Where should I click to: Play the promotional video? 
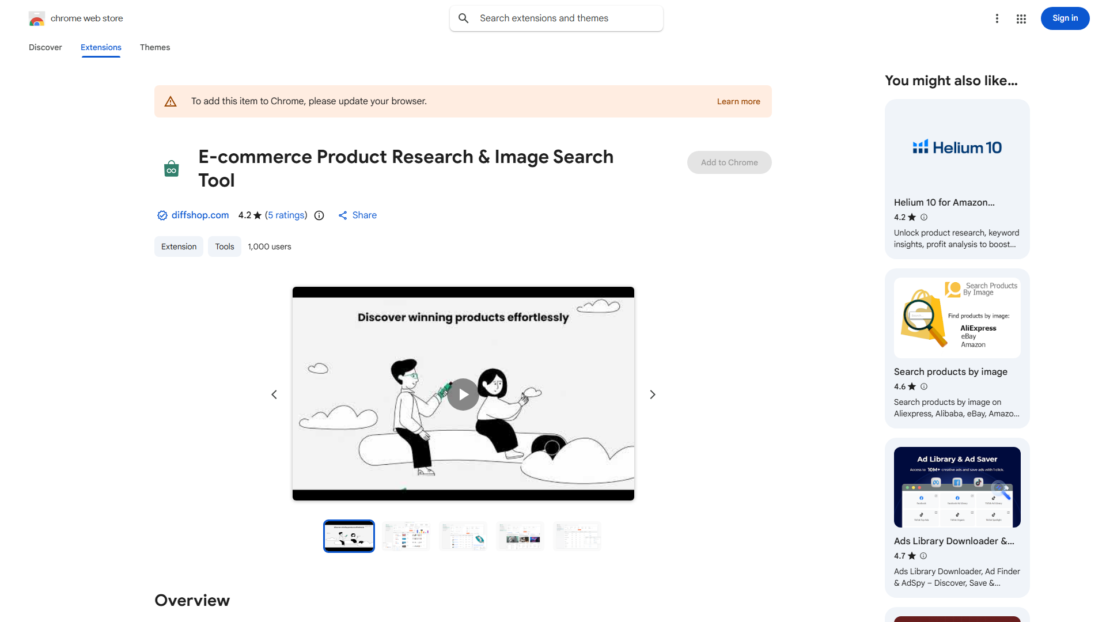pos(463,394)
